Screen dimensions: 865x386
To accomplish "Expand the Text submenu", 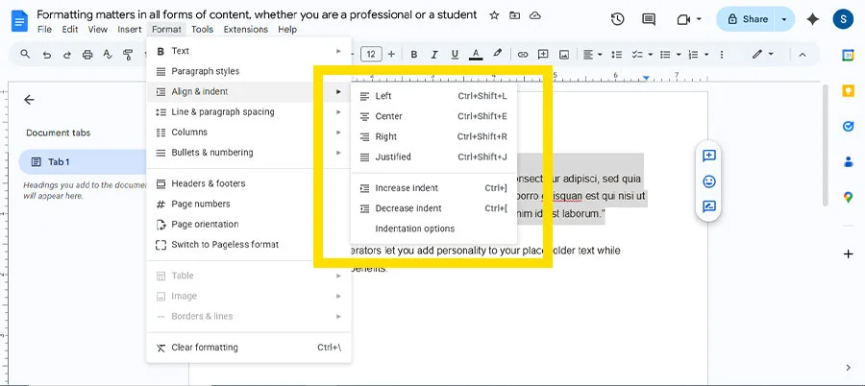I will click(249, 51).
